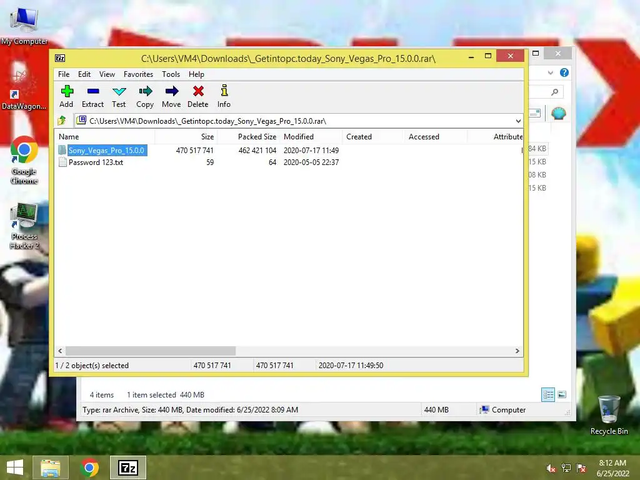This screenshot has width=640, height=480.
Task: Click Chrome icon in taskbar
Action: [89, 467]
